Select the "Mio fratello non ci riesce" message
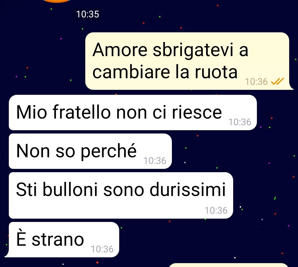Viewport: 298px width, 267px height. click(133, 112)
